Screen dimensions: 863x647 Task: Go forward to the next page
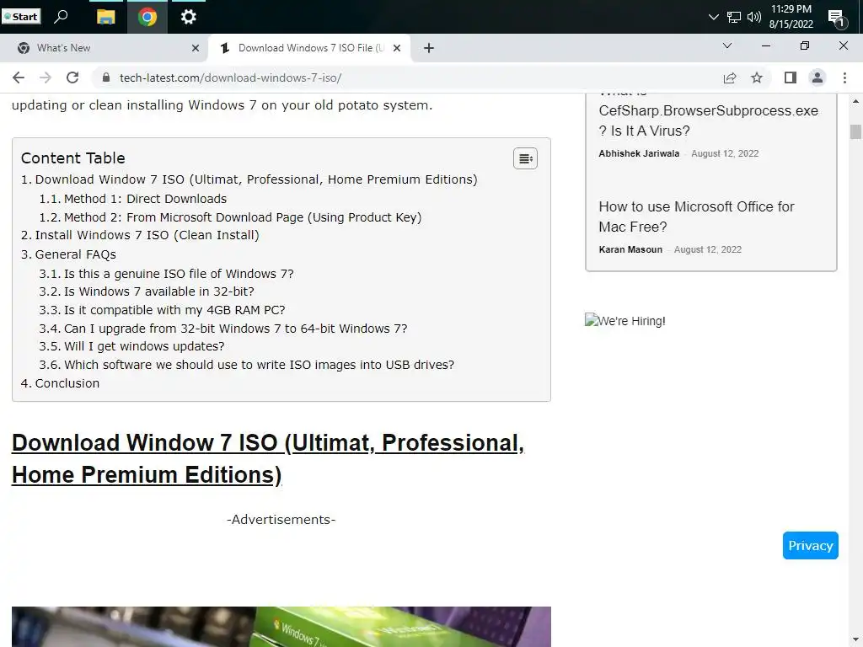[x=46, y=78]
